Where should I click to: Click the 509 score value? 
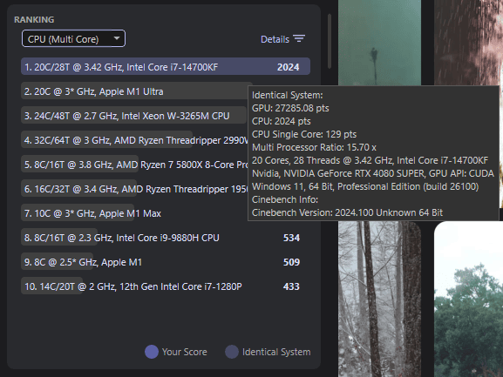291,262
